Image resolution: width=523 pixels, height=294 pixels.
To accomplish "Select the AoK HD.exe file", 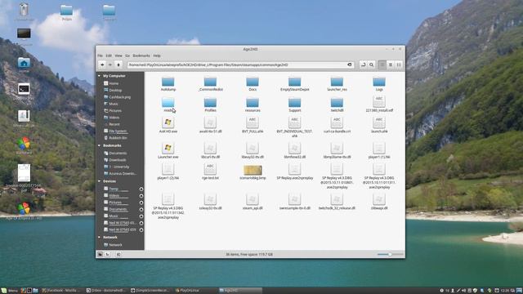I will pos(168,125).
